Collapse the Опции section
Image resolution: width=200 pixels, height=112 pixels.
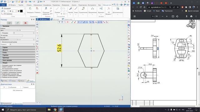click(x=17, y=63)
